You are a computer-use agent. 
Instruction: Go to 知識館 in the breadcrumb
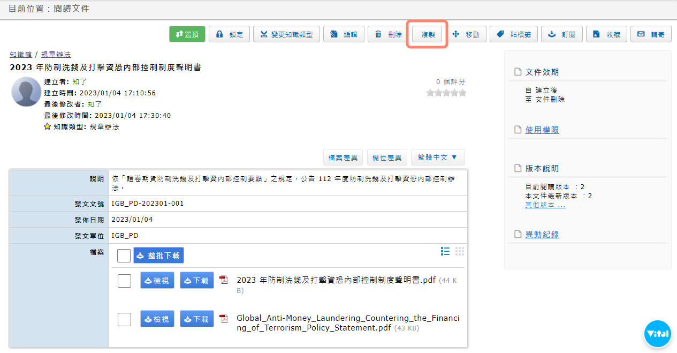(x=21, y=55)
